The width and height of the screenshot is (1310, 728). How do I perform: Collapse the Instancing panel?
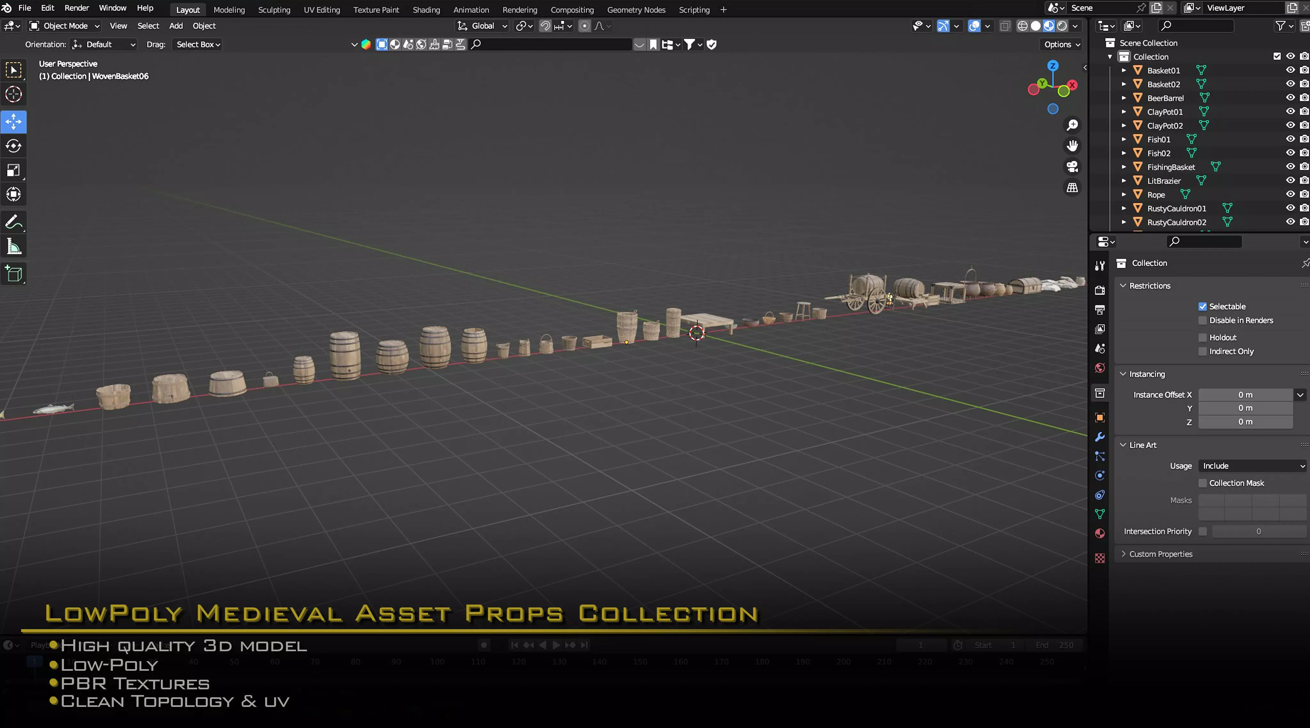tap(1122, 374)
